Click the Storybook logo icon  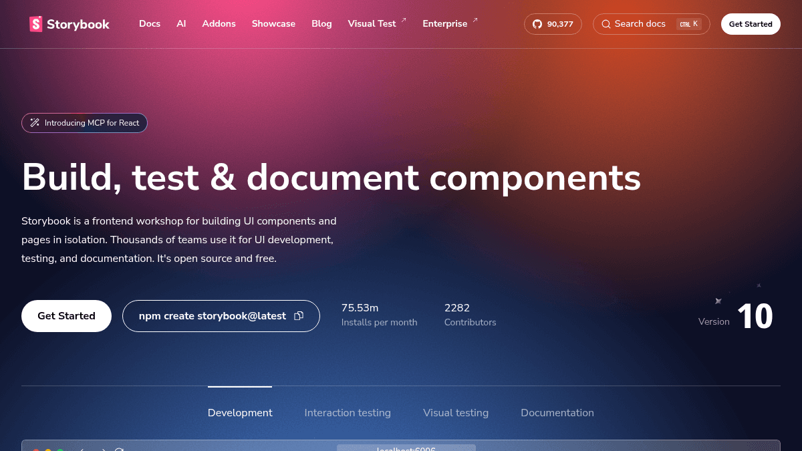click(36, 24)
